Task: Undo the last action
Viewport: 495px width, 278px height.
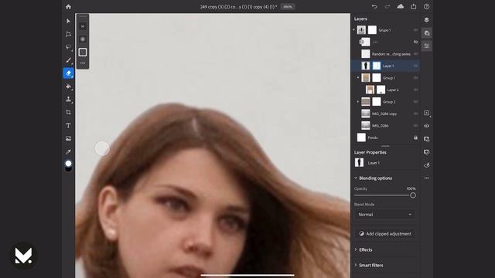Action: tap(374, 7)
